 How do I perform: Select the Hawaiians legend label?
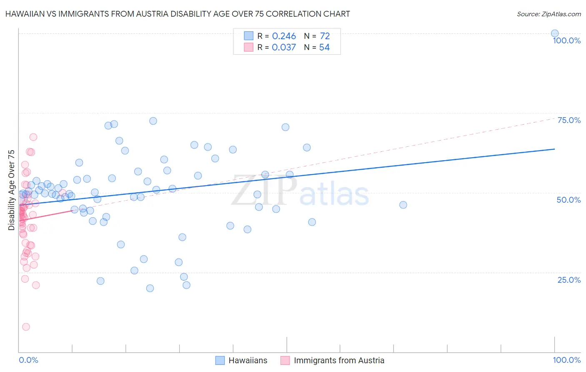pyautogui.click(x=248, y=360)
